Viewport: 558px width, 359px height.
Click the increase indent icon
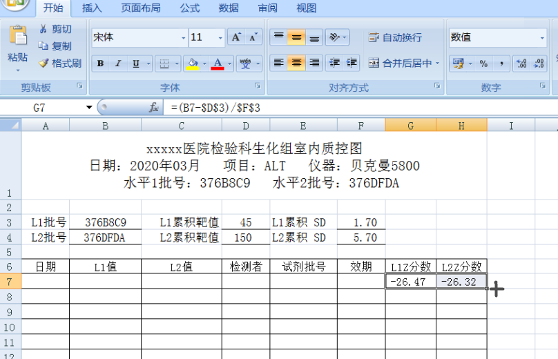click(x=352, y=63)
